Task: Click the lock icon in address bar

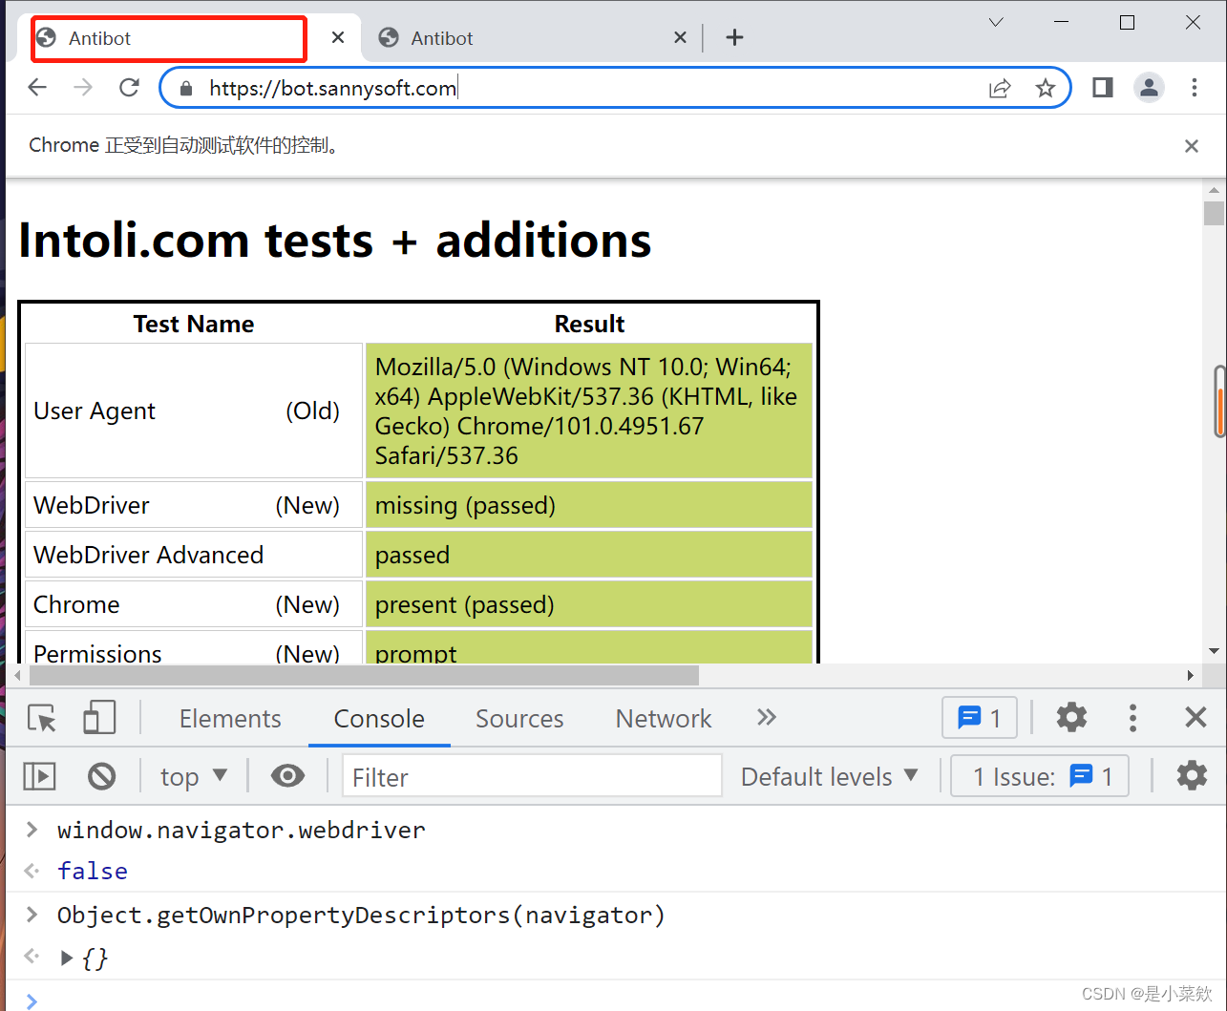Action: pos(186,89)
